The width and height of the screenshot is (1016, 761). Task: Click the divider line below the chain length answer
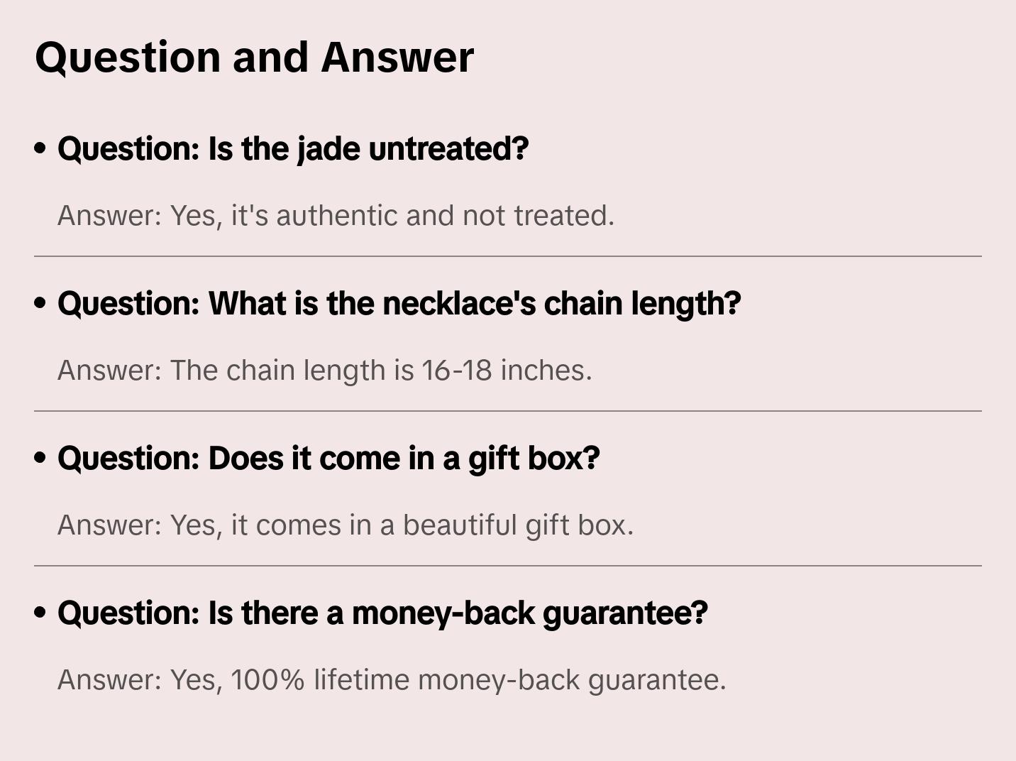(508, 411)
